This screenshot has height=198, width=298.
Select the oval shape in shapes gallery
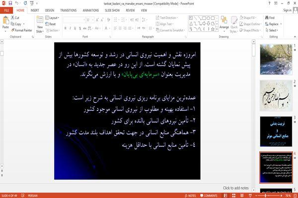pyautogui.click(x=209, y=18)
